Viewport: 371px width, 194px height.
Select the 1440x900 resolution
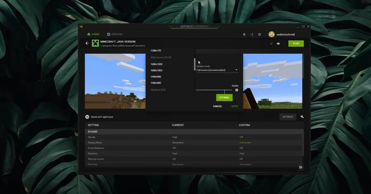coord(156,77)
